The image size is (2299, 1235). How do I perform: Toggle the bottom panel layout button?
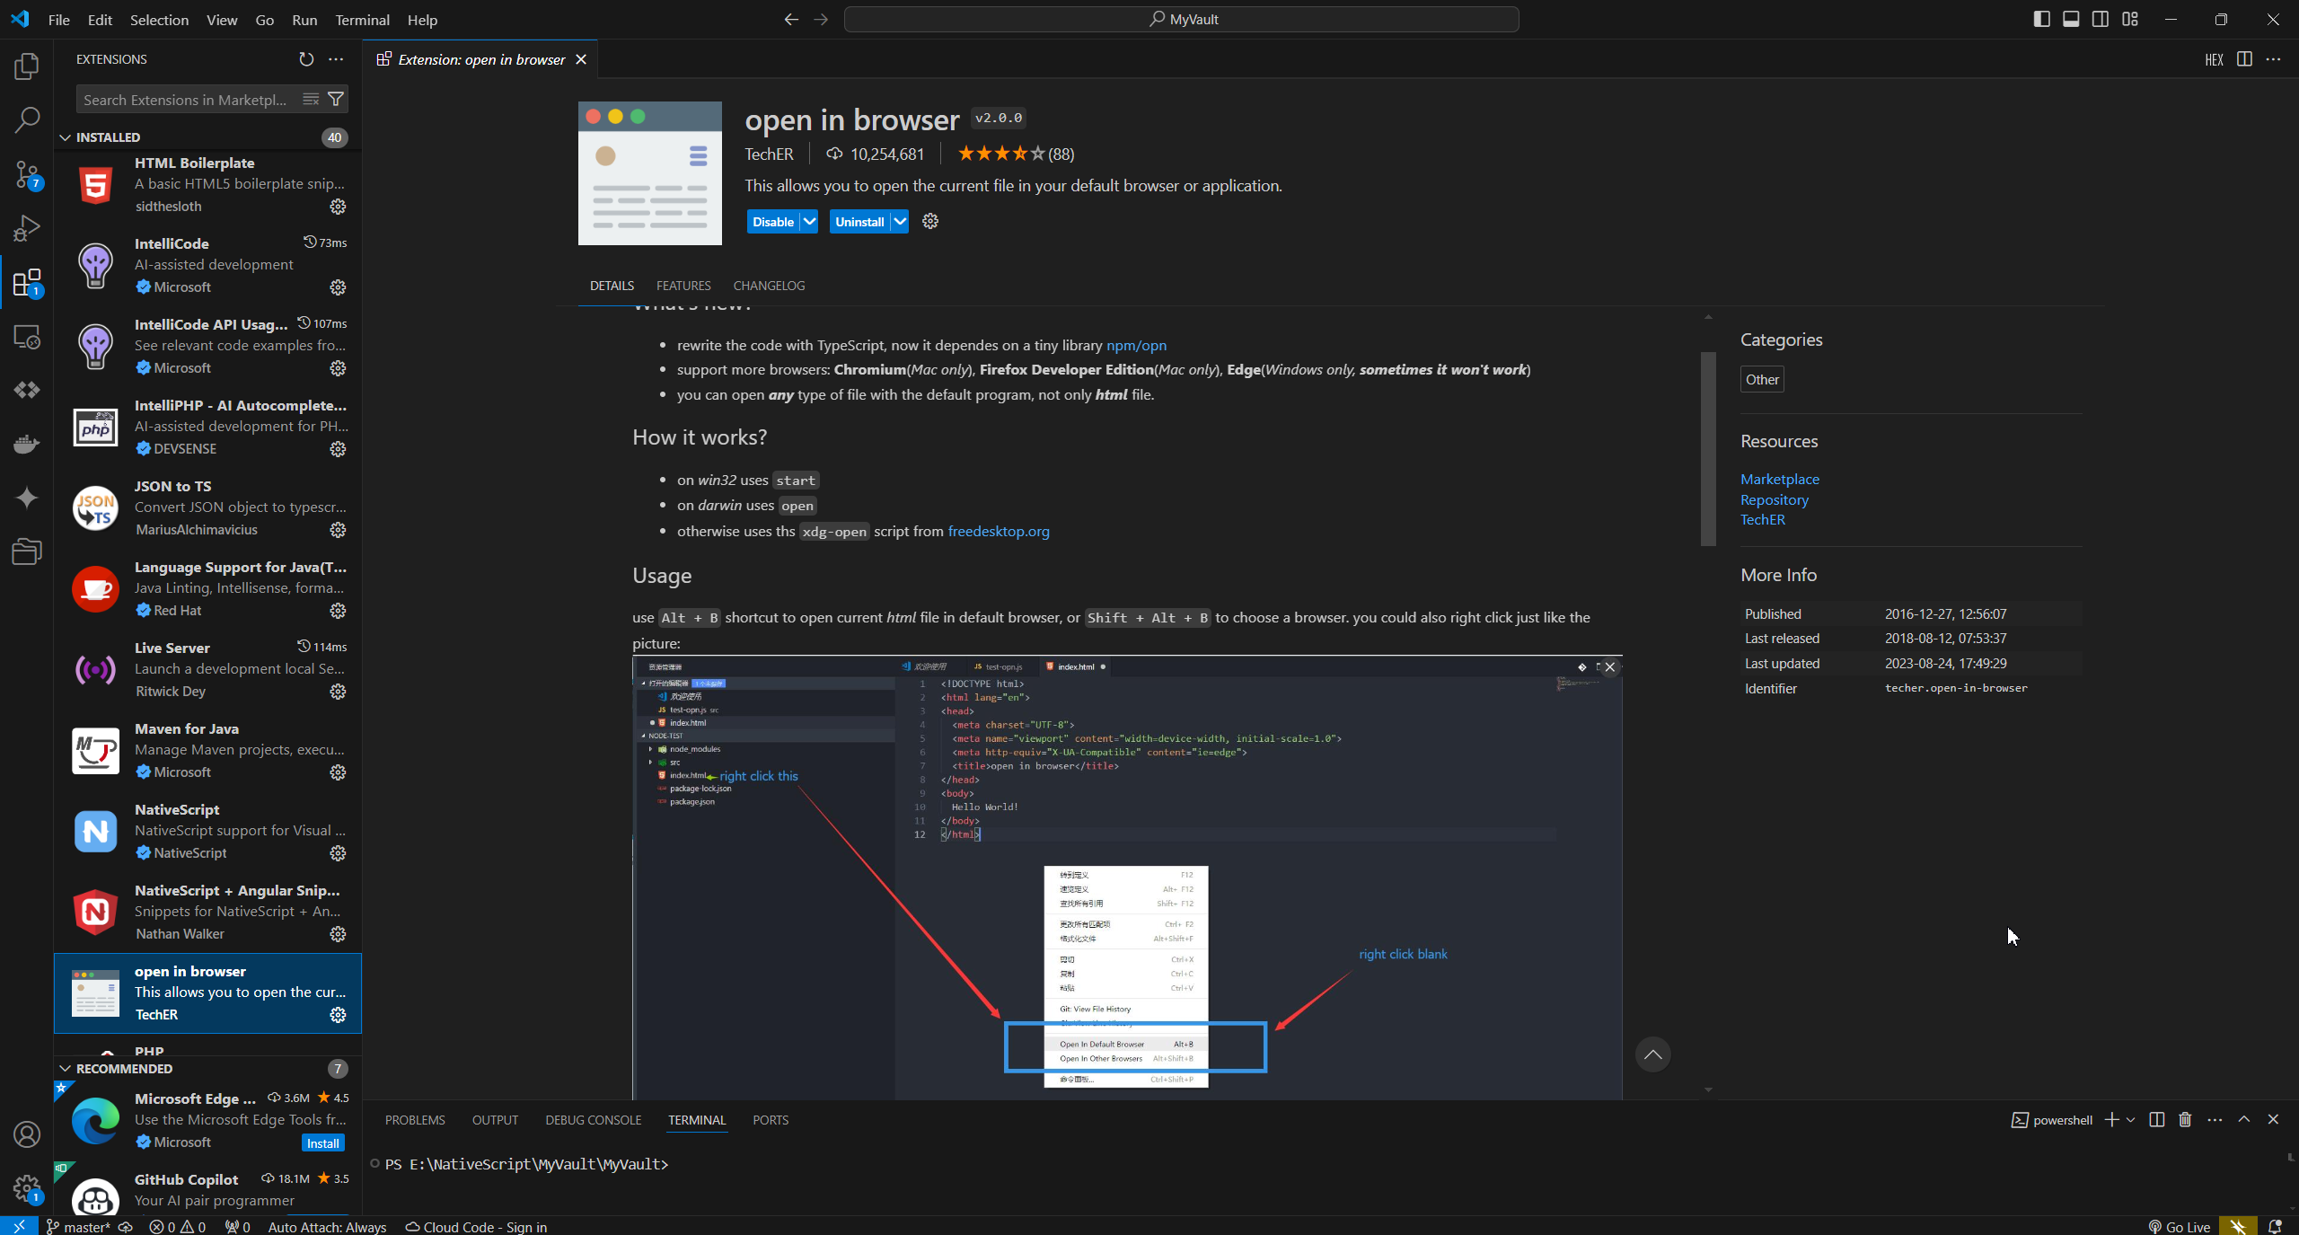tap(2071, 19)
